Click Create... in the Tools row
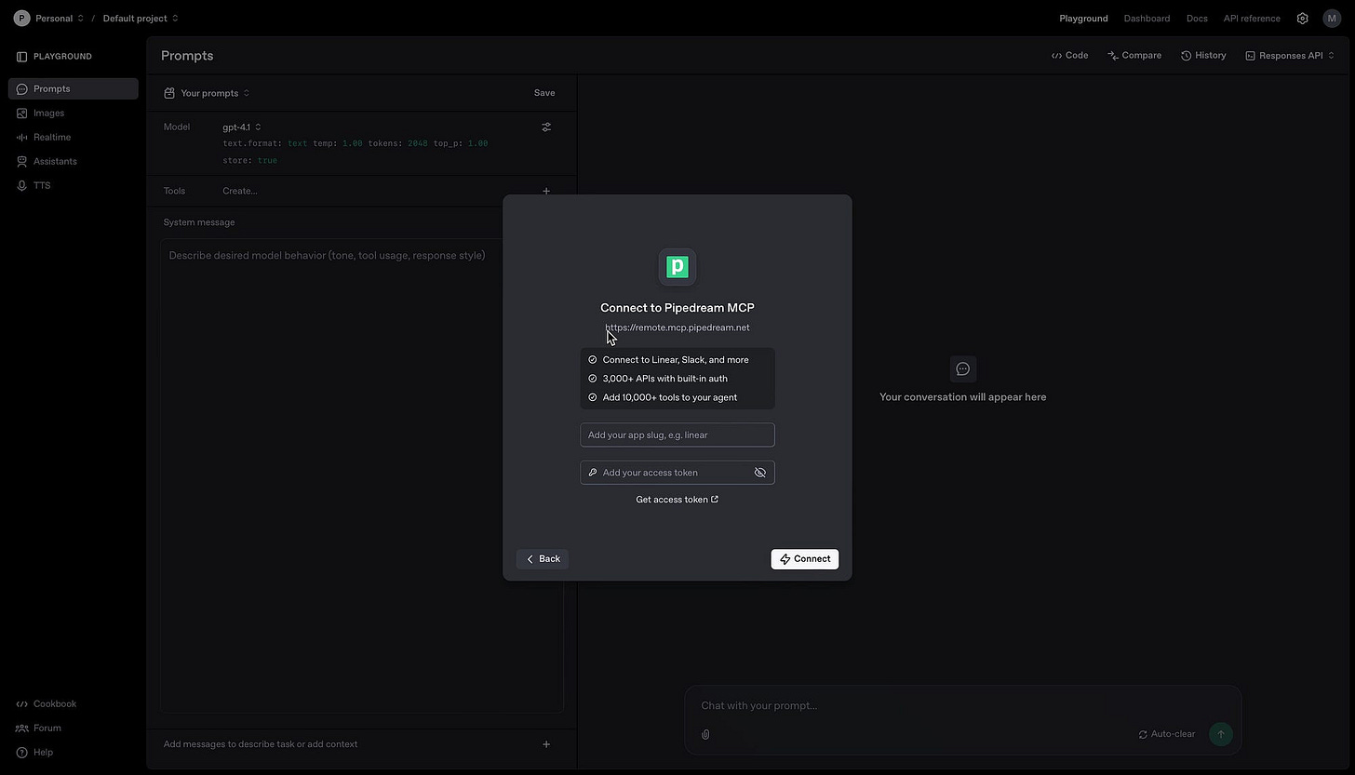The height and width of the screenshot is (775, 1355). click(x=240, y=191)
